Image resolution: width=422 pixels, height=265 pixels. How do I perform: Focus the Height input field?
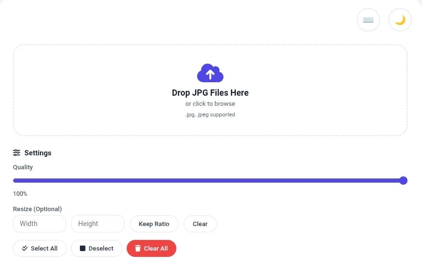coord(98,224)
